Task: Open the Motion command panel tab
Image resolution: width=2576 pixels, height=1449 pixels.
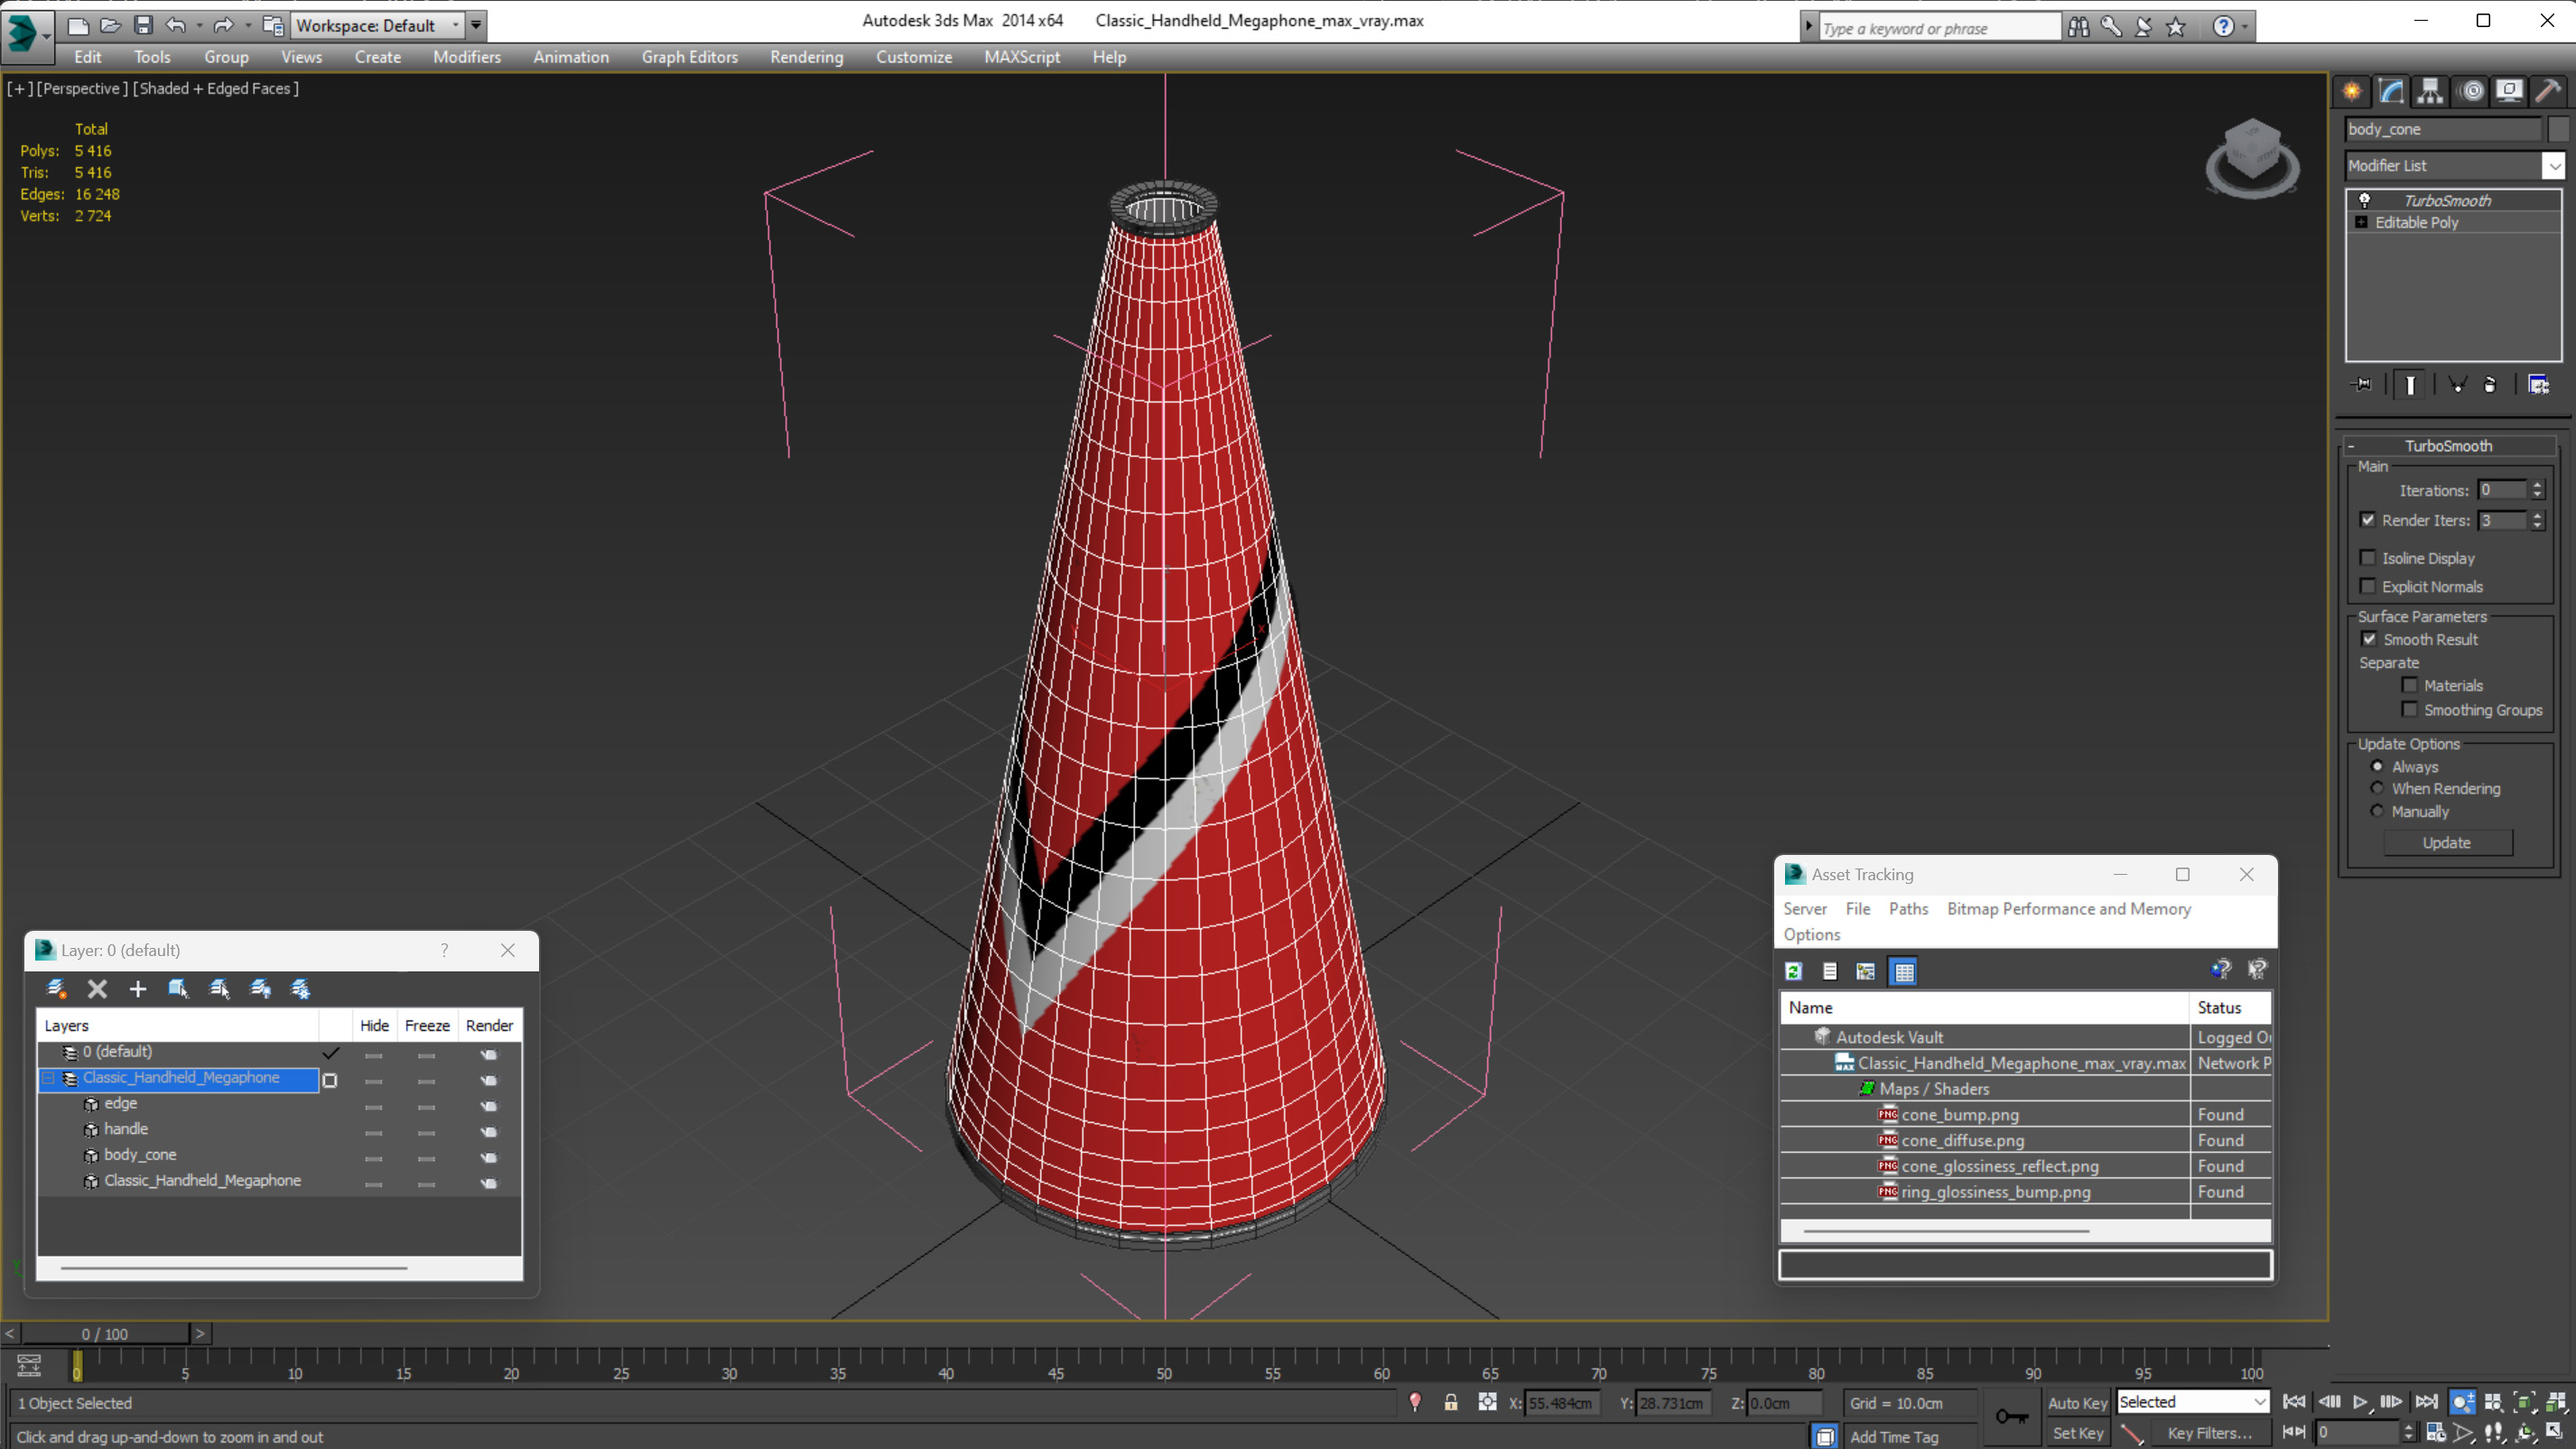Action: (x=2470, y=91)
